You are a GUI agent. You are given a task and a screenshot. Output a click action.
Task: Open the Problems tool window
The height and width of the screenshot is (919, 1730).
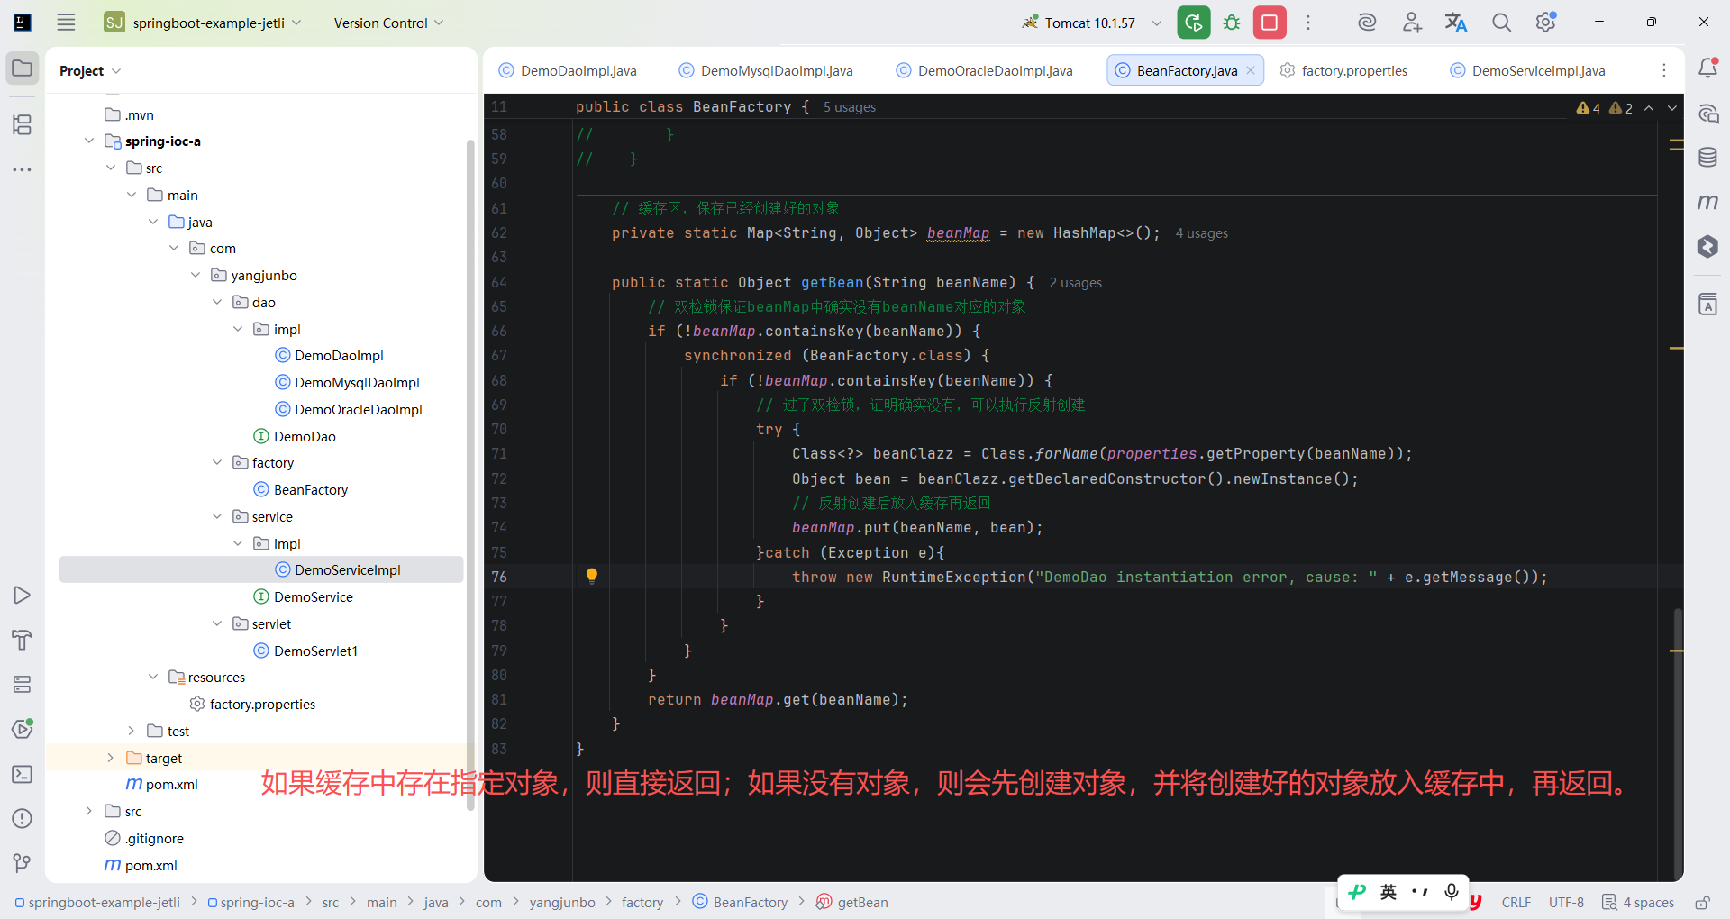point(23,818)
